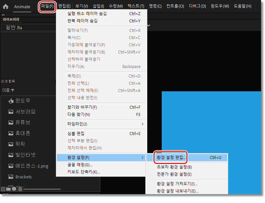Click the image icon beside 휴대폰

pos(11,133)
